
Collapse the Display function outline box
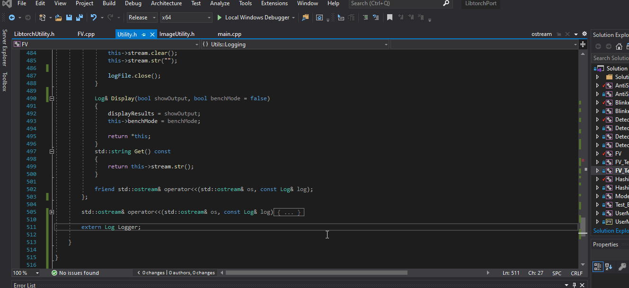click(52, 98)
